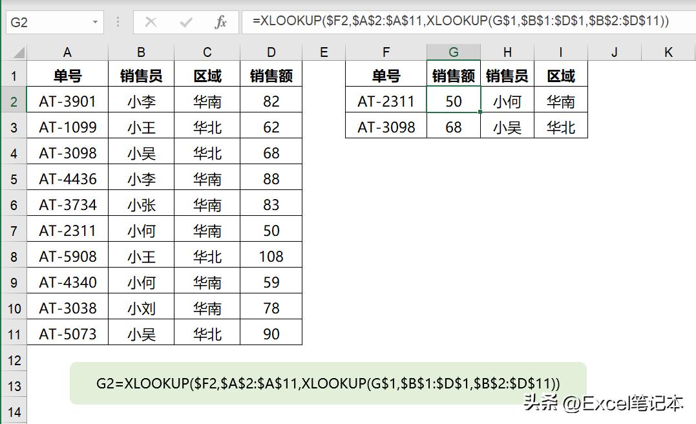Select column G header
Image resolution: width=696 pixels, height=424 pixels.
point(454,50)
